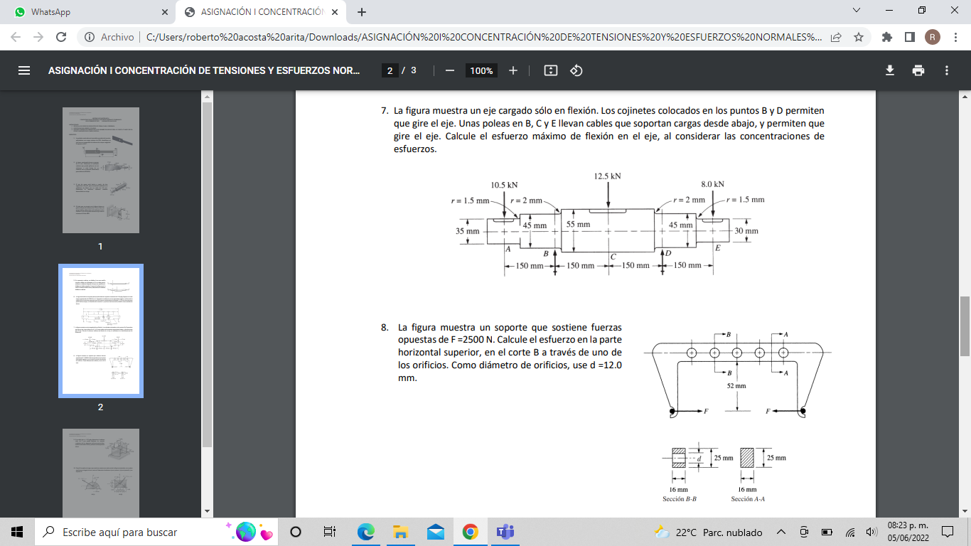Click the Meet Now tray icon
Screen dimensions: 971x546
tap(804, 532)
